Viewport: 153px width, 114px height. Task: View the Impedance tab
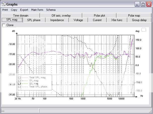(57, 20)
